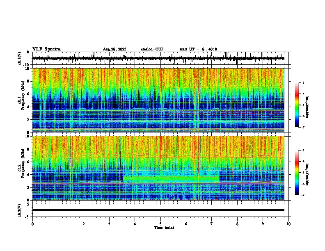The height and width of the screenshot is (251, 325).
Task: Select the "Time (min)" axis title
Action: 164,228
